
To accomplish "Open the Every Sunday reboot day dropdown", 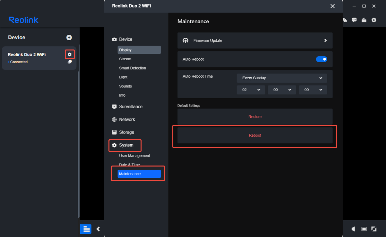I will coord(282,78).
